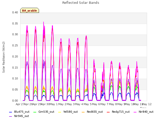Click the 0.15 y-axis tick label
The height and width of the screenshot is (121, 162).
pyautogui.click(x=15, y=68)
